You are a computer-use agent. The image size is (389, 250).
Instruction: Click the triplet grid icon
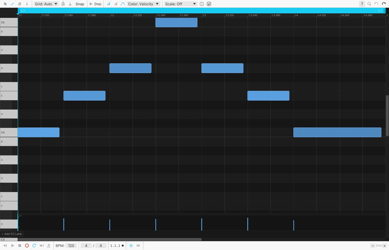[x=63, y=4]
